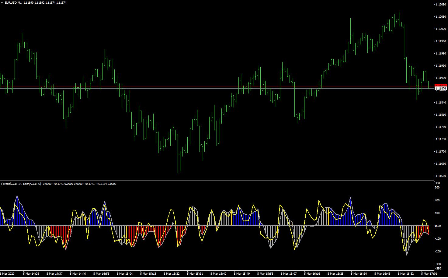Click the 1.11780 price scale label
448x278 pixels.
[x=441, y=127]
